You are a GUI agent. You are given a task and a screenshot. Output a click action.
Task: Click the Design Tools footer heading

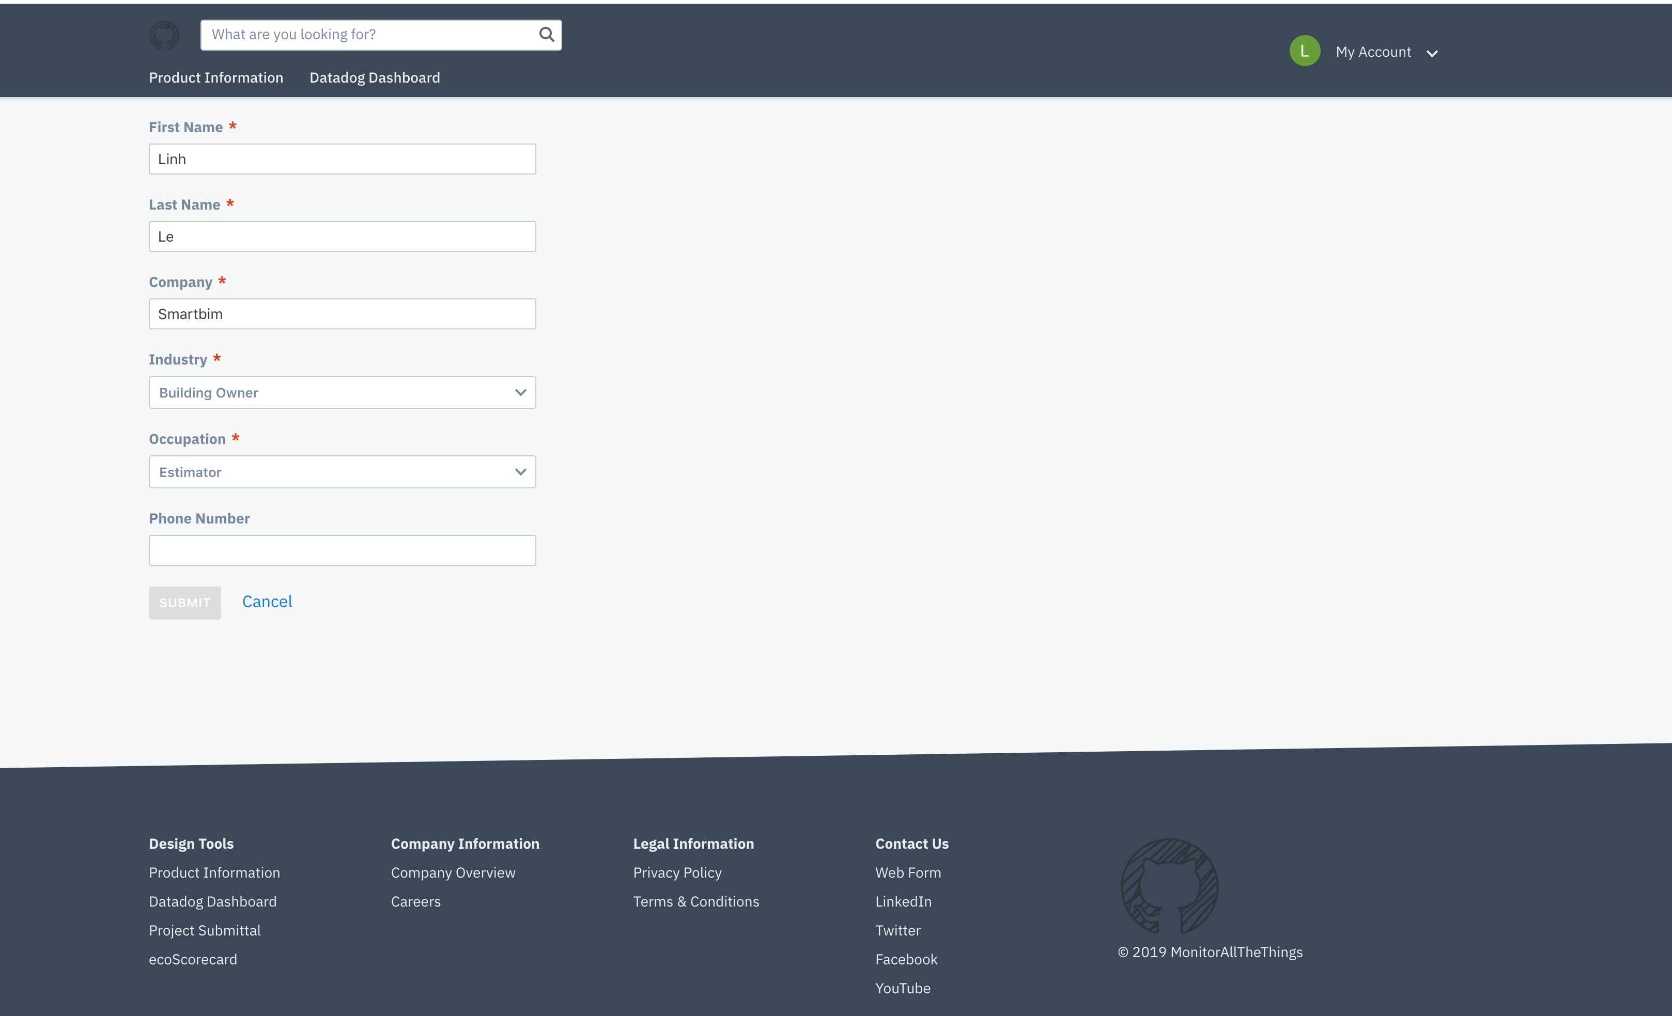tap(191, 843)
